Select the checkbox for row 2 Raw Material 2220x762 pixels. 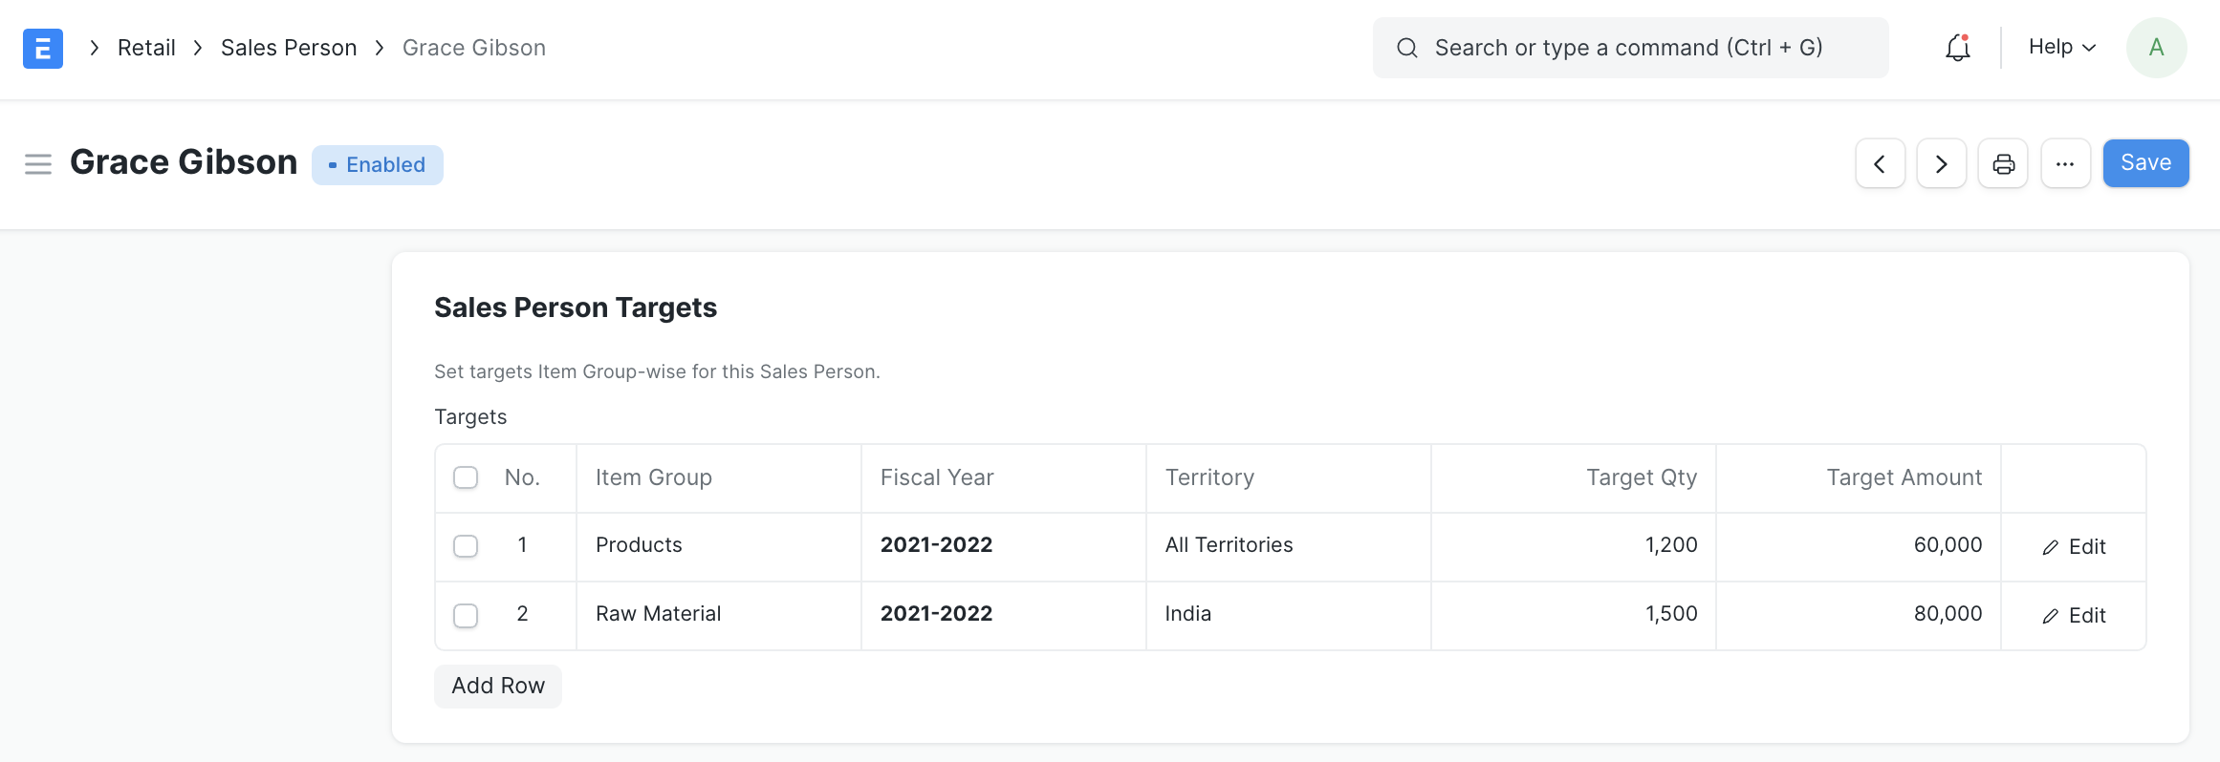(x=466, y=615)
